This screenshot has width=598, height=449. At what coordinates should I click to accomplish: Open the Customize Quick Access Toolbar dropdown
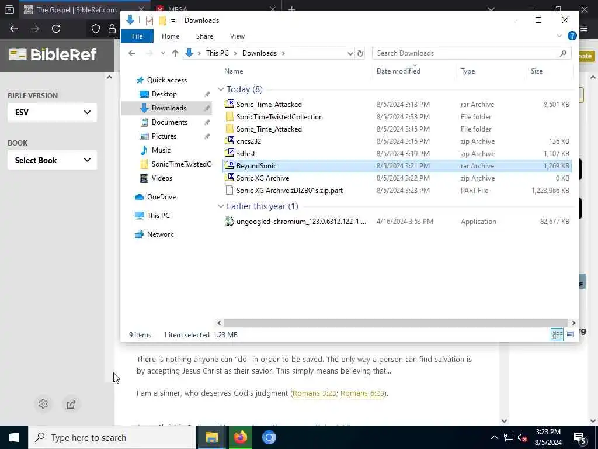[x=173, y=20]
